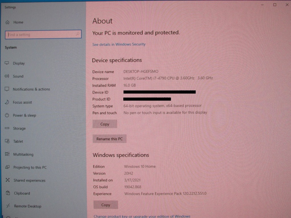Click OS build 19042.868 value
This screenshot has width=291, height=218.
click(x=133, y=187)
